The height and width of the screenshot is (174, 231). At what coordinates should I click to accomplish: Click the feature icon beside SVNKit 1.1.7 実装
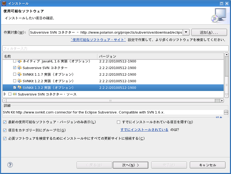tap(20, 74)
